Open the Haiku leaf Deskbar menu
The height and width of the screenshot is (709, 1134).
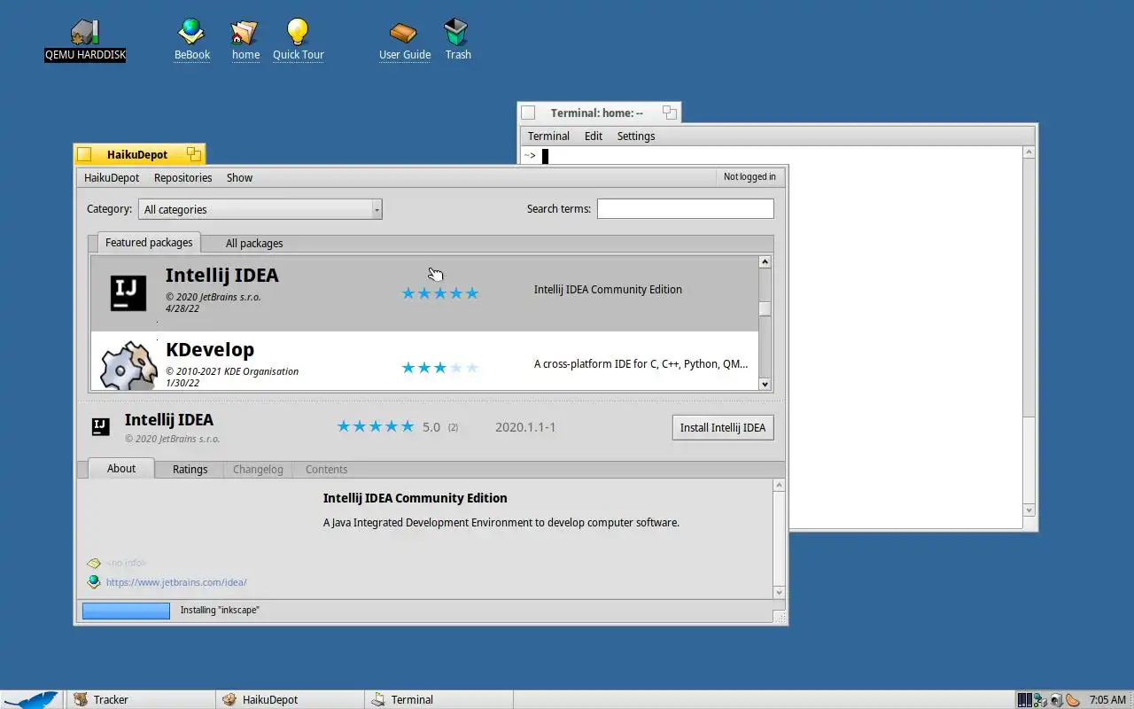coord(32,699)
